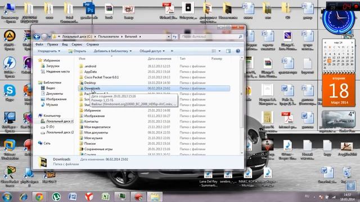Screen dimensions: 360x202
Task: Open the Файл menu
Action: coord(39,44)
